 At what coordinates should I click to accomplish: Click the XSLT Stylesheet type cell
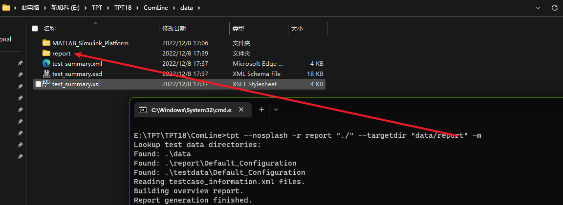255,84
